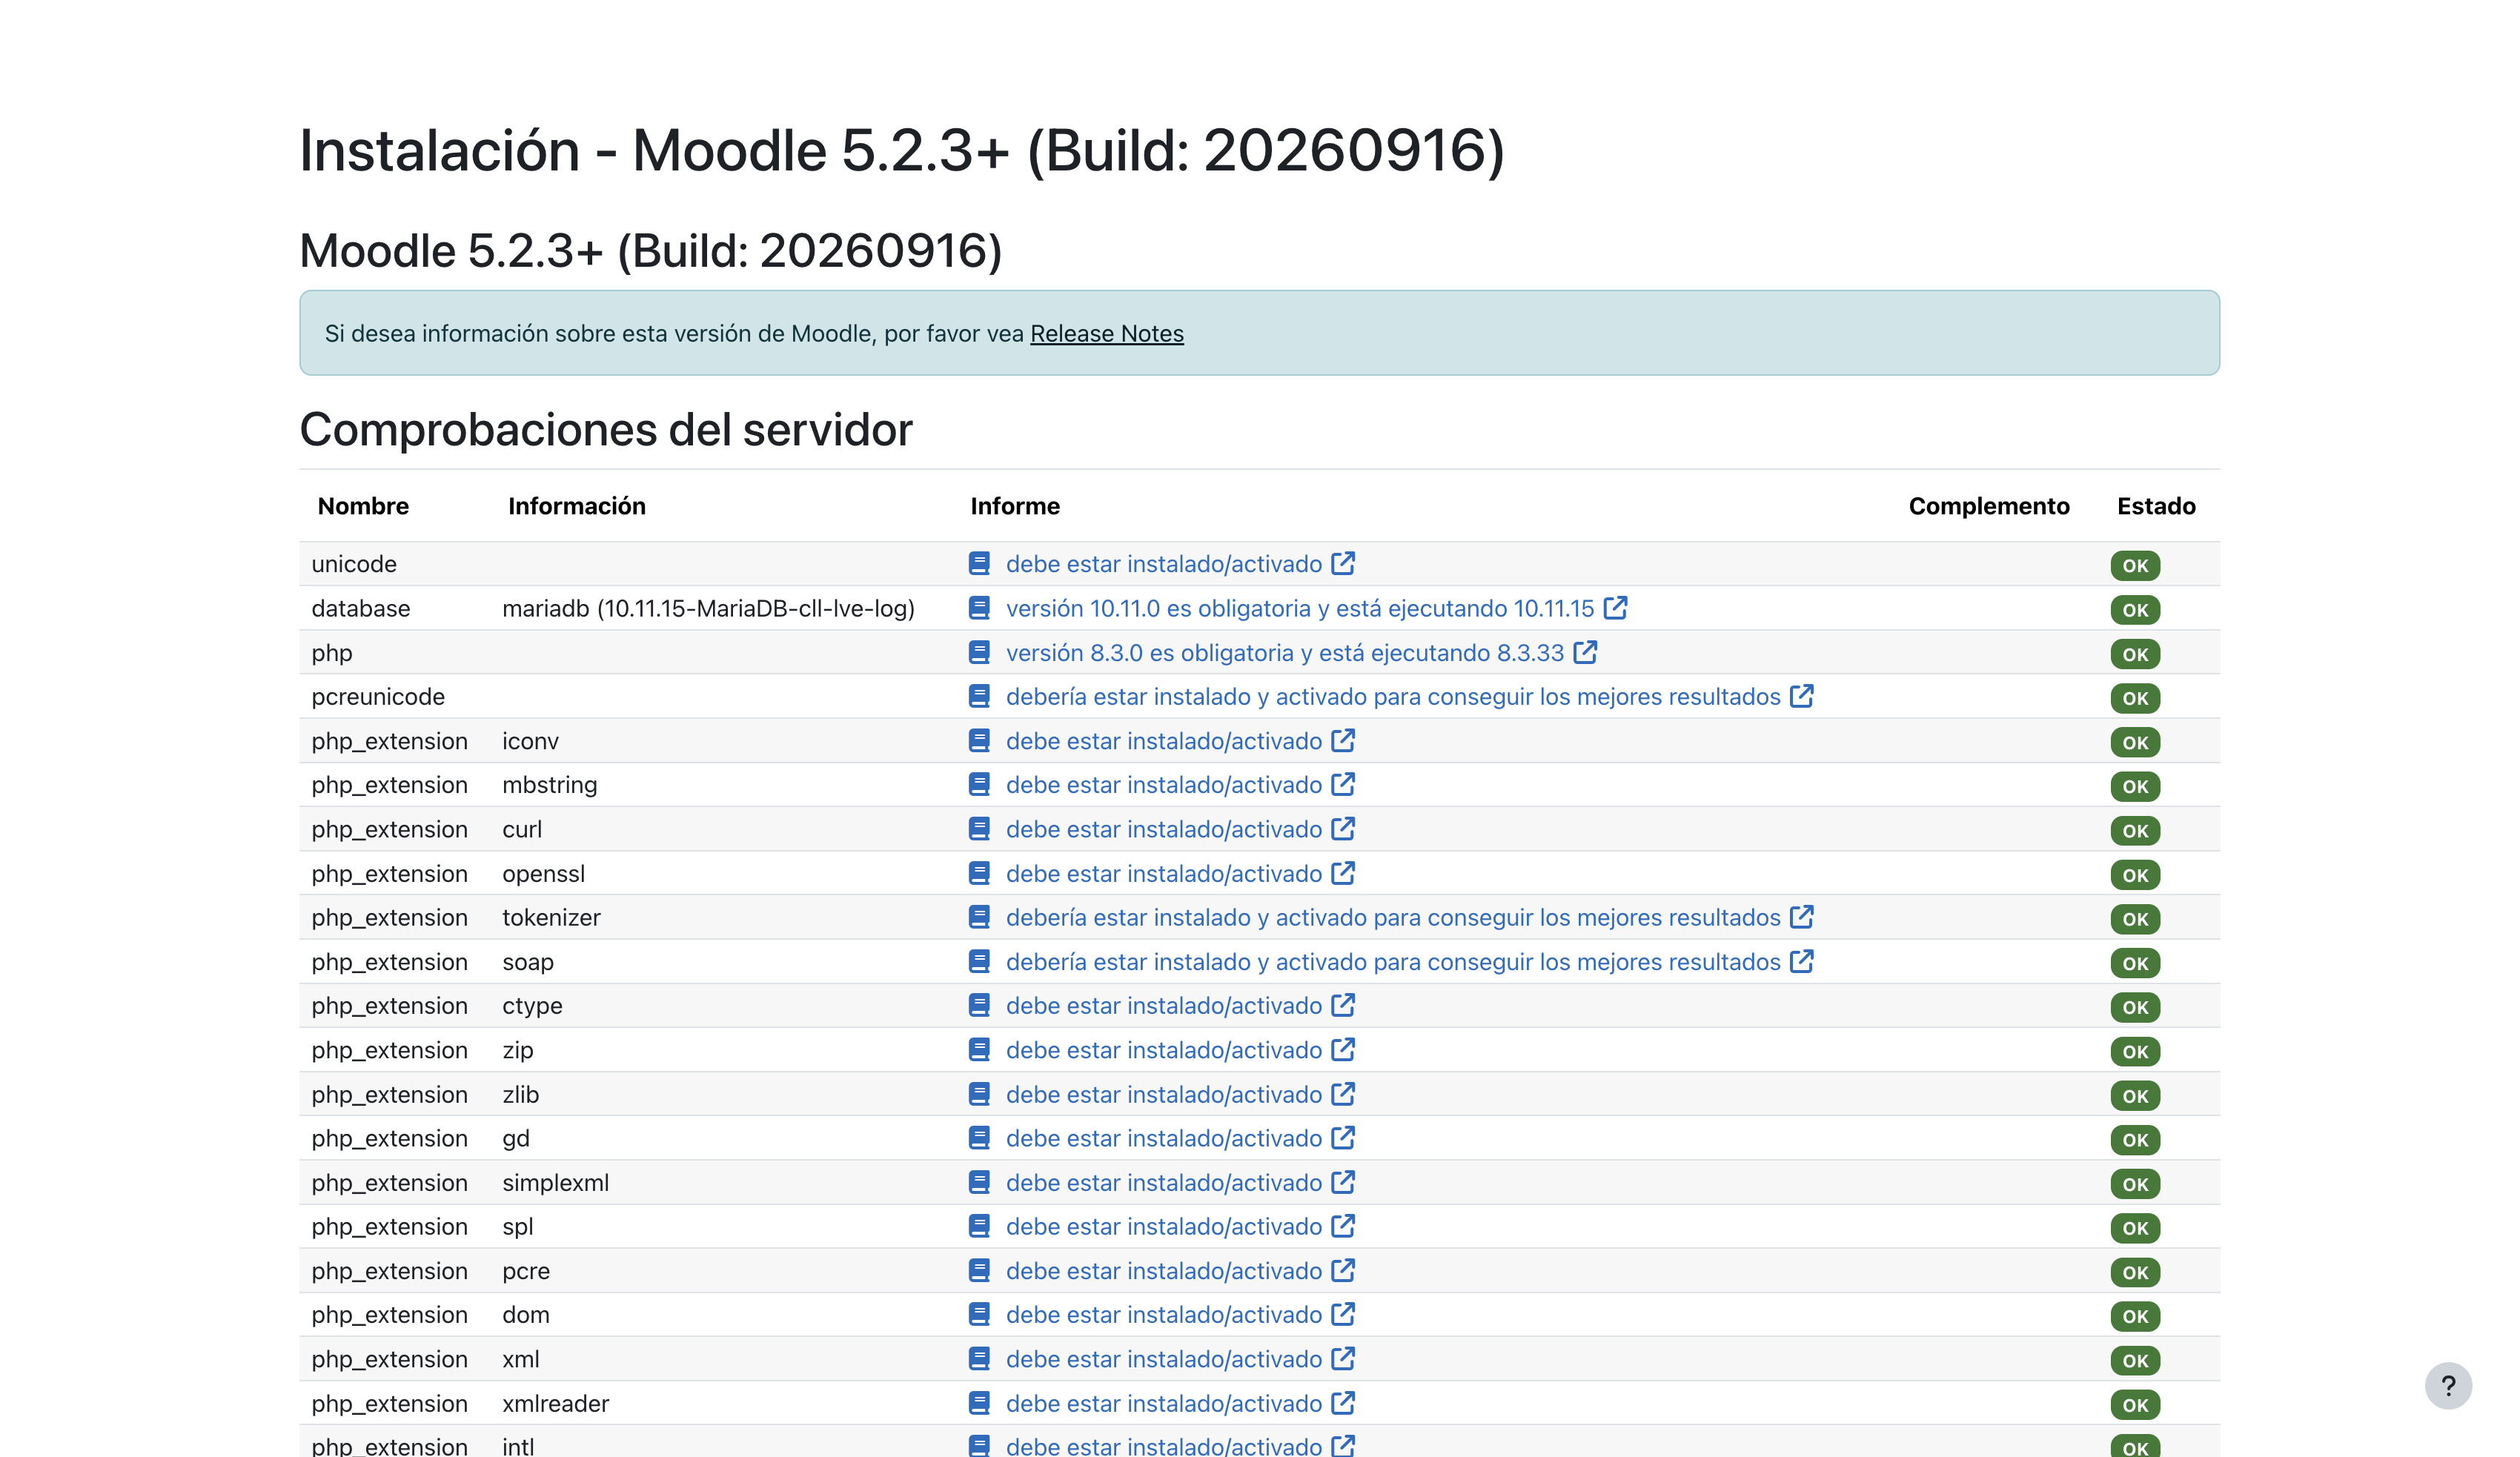Image resolution: width=2520 pixels, height=1457 pixels.
Task: Click the OK badge in unicode row
Action: click(2134, 565)
